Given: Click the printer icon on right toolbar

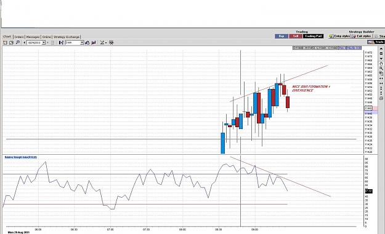Looking at the screenshot, I should point(381,98).
